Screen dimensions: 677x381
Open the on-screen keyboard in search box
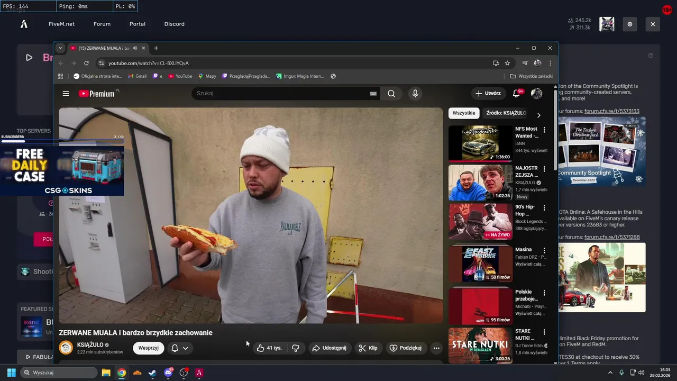pyautogui.click(x=373, y=94)
